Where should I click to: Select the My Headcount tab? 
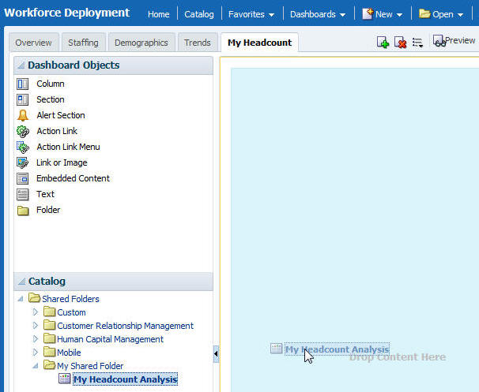click(260, 43)
